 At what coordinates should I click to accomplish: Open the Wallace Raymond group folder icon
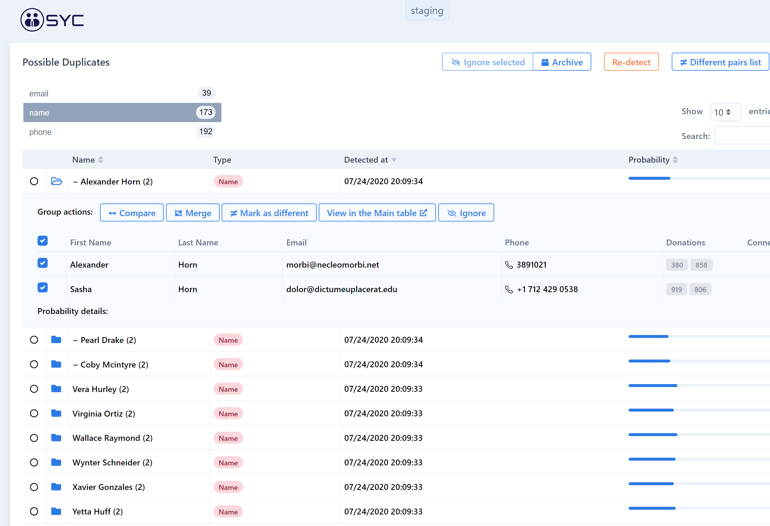57,438
